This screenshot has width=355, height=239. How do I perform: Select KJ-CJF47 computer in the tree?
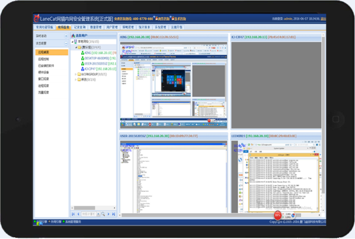pos(98,69)
